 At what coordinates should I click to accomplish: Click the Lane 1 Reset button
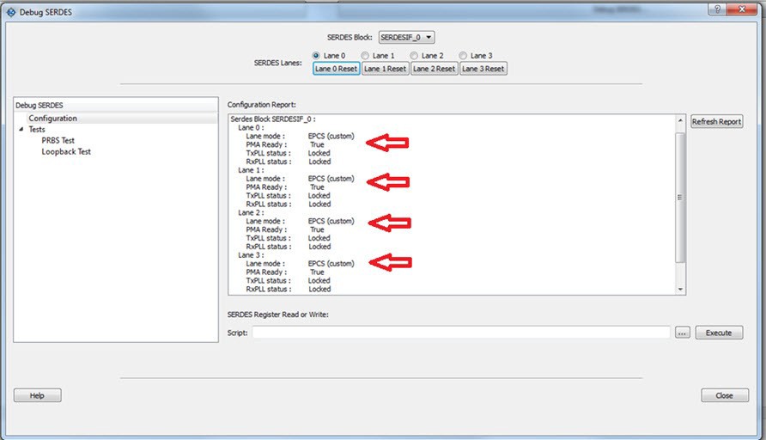[385, 69]
